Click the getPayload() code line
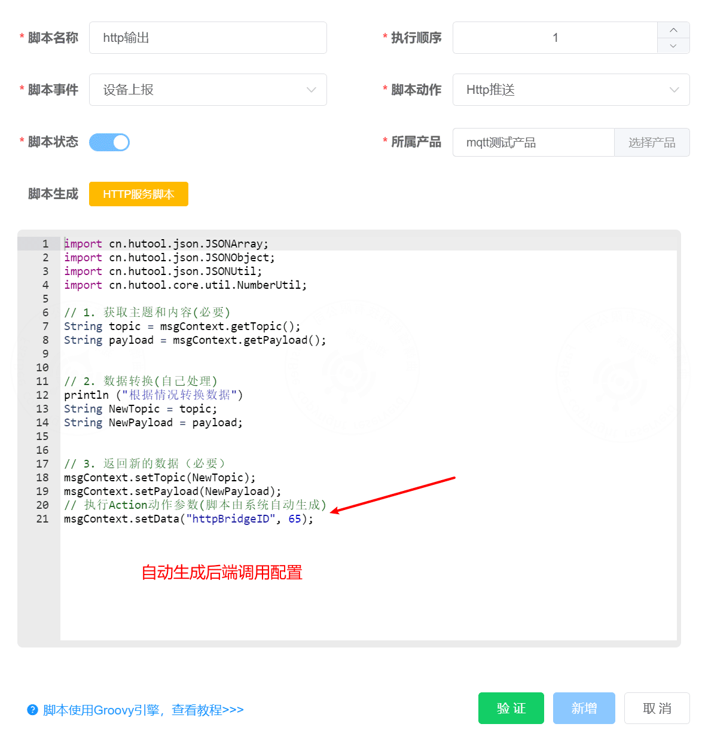702x736 pixels. pos(195,340)
